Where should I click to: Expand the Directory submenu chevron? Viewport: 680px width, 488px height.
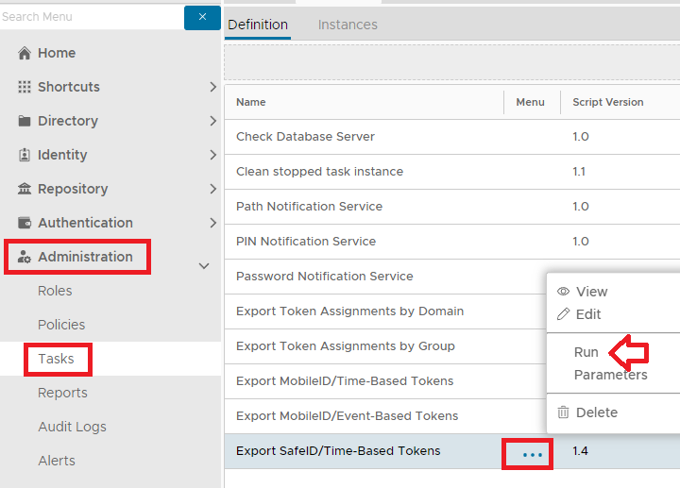coord(212,121)
